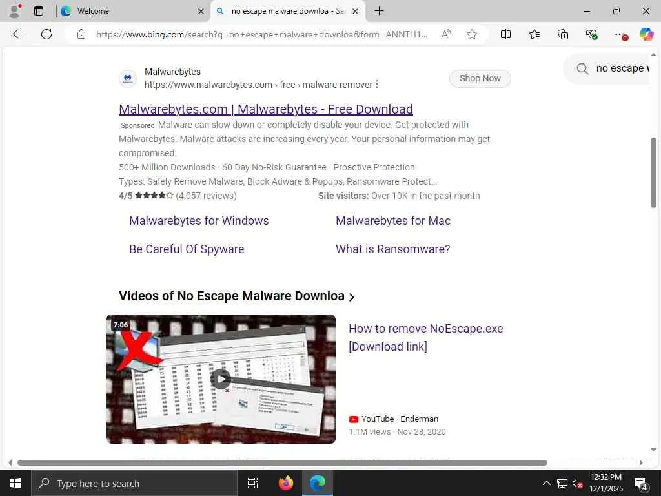
Task: Open the Edge profile icon
Action: click(x=15, y=11)
